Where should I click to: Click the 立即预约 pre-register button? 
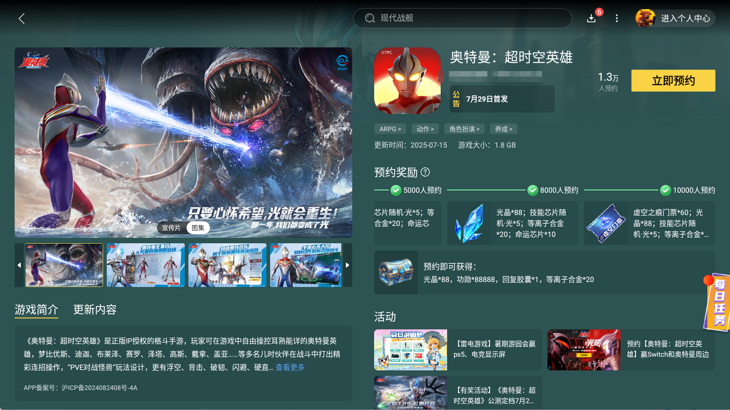[673, 81]
